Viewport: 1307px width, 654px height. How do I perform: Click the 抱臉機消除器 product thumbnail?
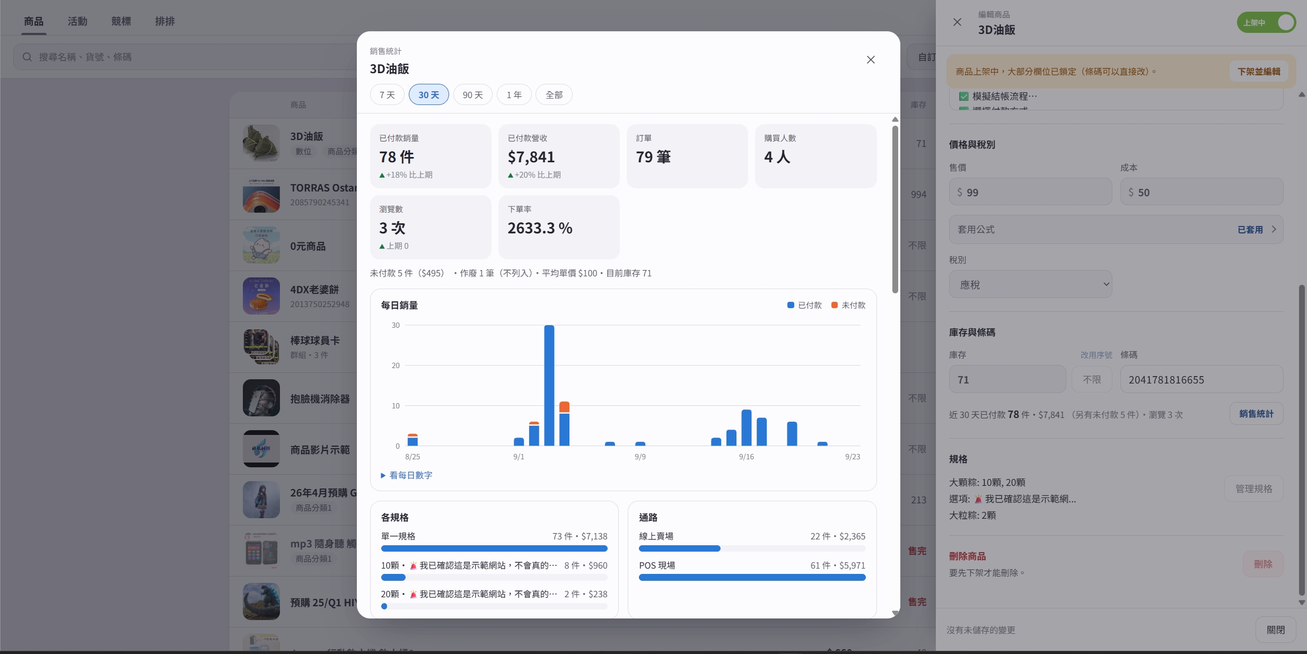pyautogui.click(x=261, y=398)
